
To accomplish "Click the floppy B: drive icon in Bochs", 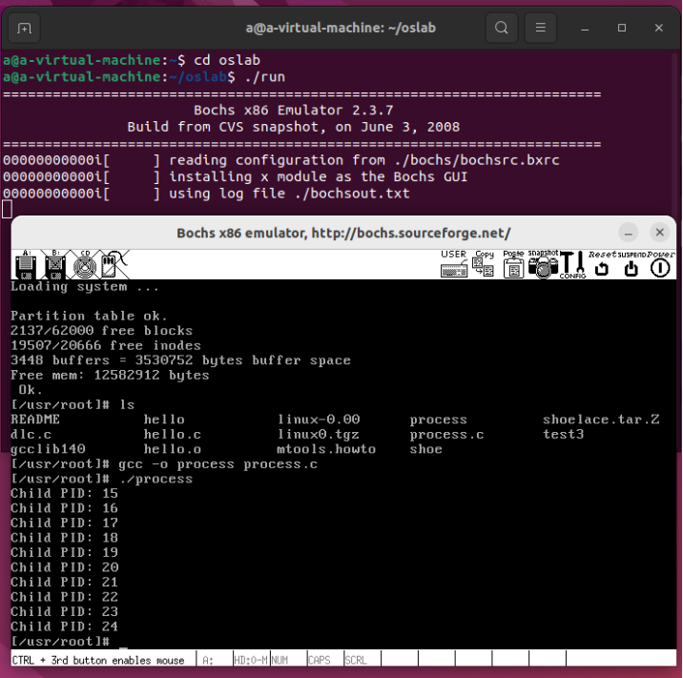I will (x=55, y=264).
